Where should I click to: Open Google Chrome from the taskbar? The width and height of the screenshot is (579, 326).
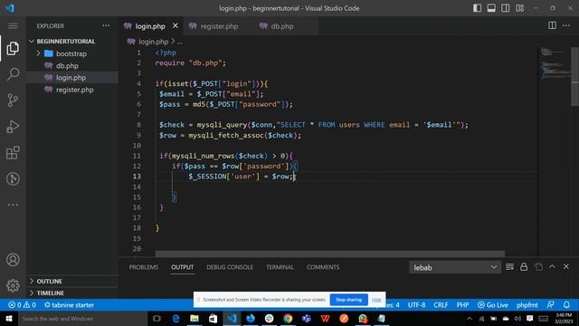pyautogui.click(x=288, y=319)
